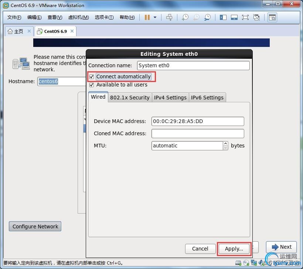Decrease MTU with the down arrow
This screenshot has height=269, width=303.
(225, 148)
